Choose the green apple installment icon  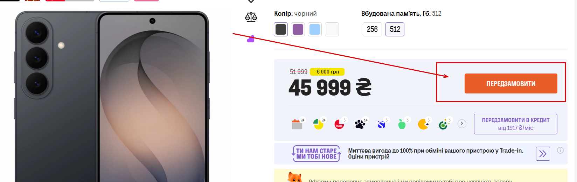coord(402,124)
